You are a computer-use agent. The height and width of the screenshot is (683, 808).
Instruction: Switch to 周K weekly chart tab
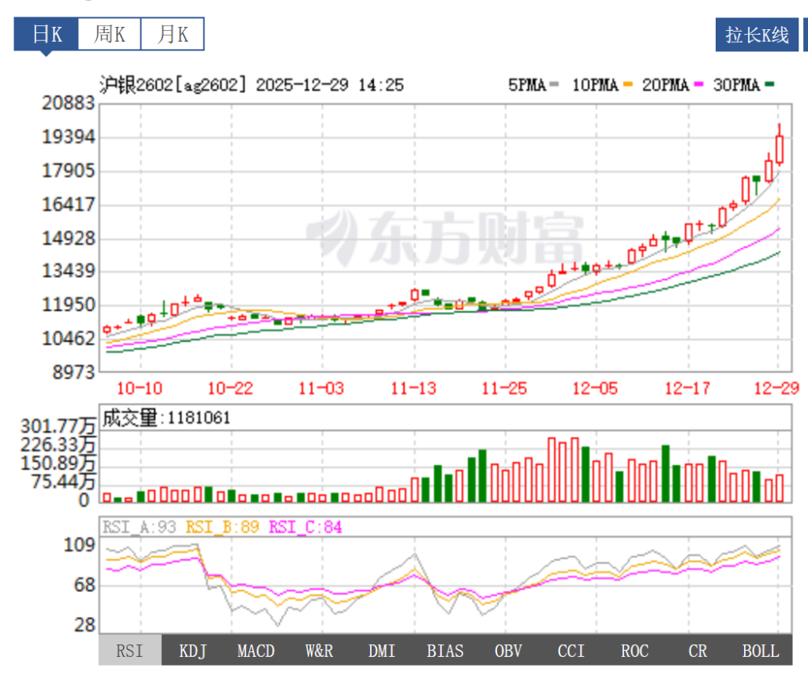pos(109,35)
